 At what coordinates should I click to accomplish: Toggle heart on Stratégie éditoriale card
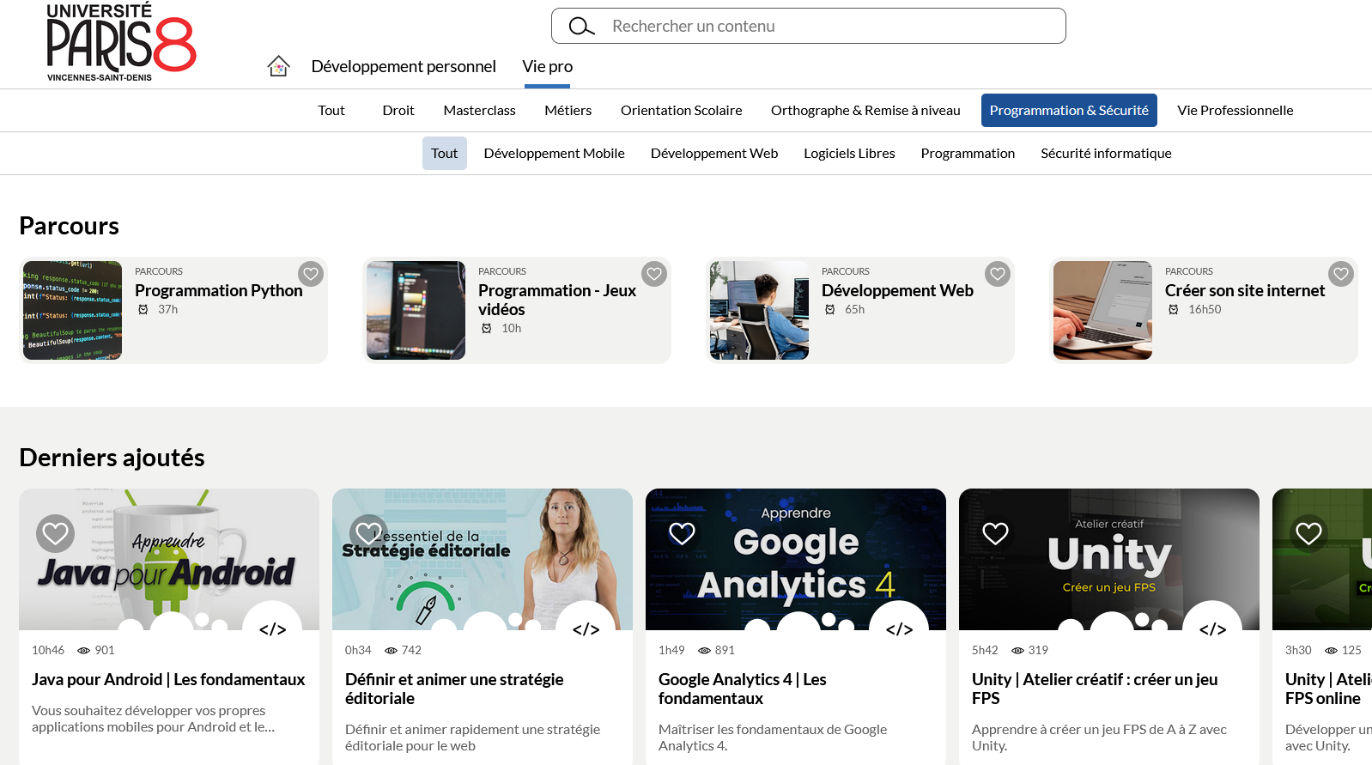368,533
